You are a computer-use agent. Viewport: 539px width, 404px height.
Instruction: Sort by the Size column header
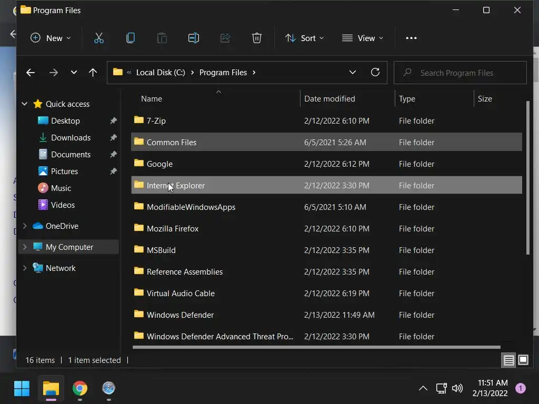(x=485, y=98)
